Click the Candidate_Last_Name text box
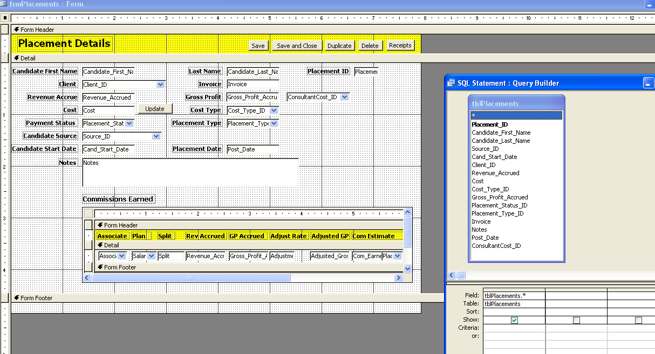The image size is (655, 354). pos(253,71)
